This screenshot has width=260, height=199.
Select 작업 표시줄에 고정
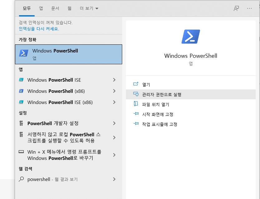191,124
